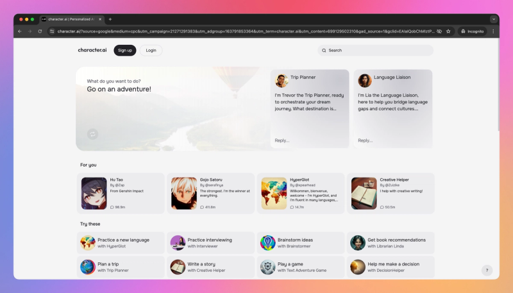The width and height of the screenshot is (513, 293).
Task: Open a new tab with plus icon
Action: 110,19
